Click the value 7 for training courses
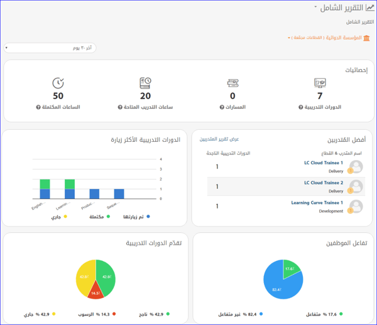The width and height of the screenshot is (377, 325). [320, 96]
